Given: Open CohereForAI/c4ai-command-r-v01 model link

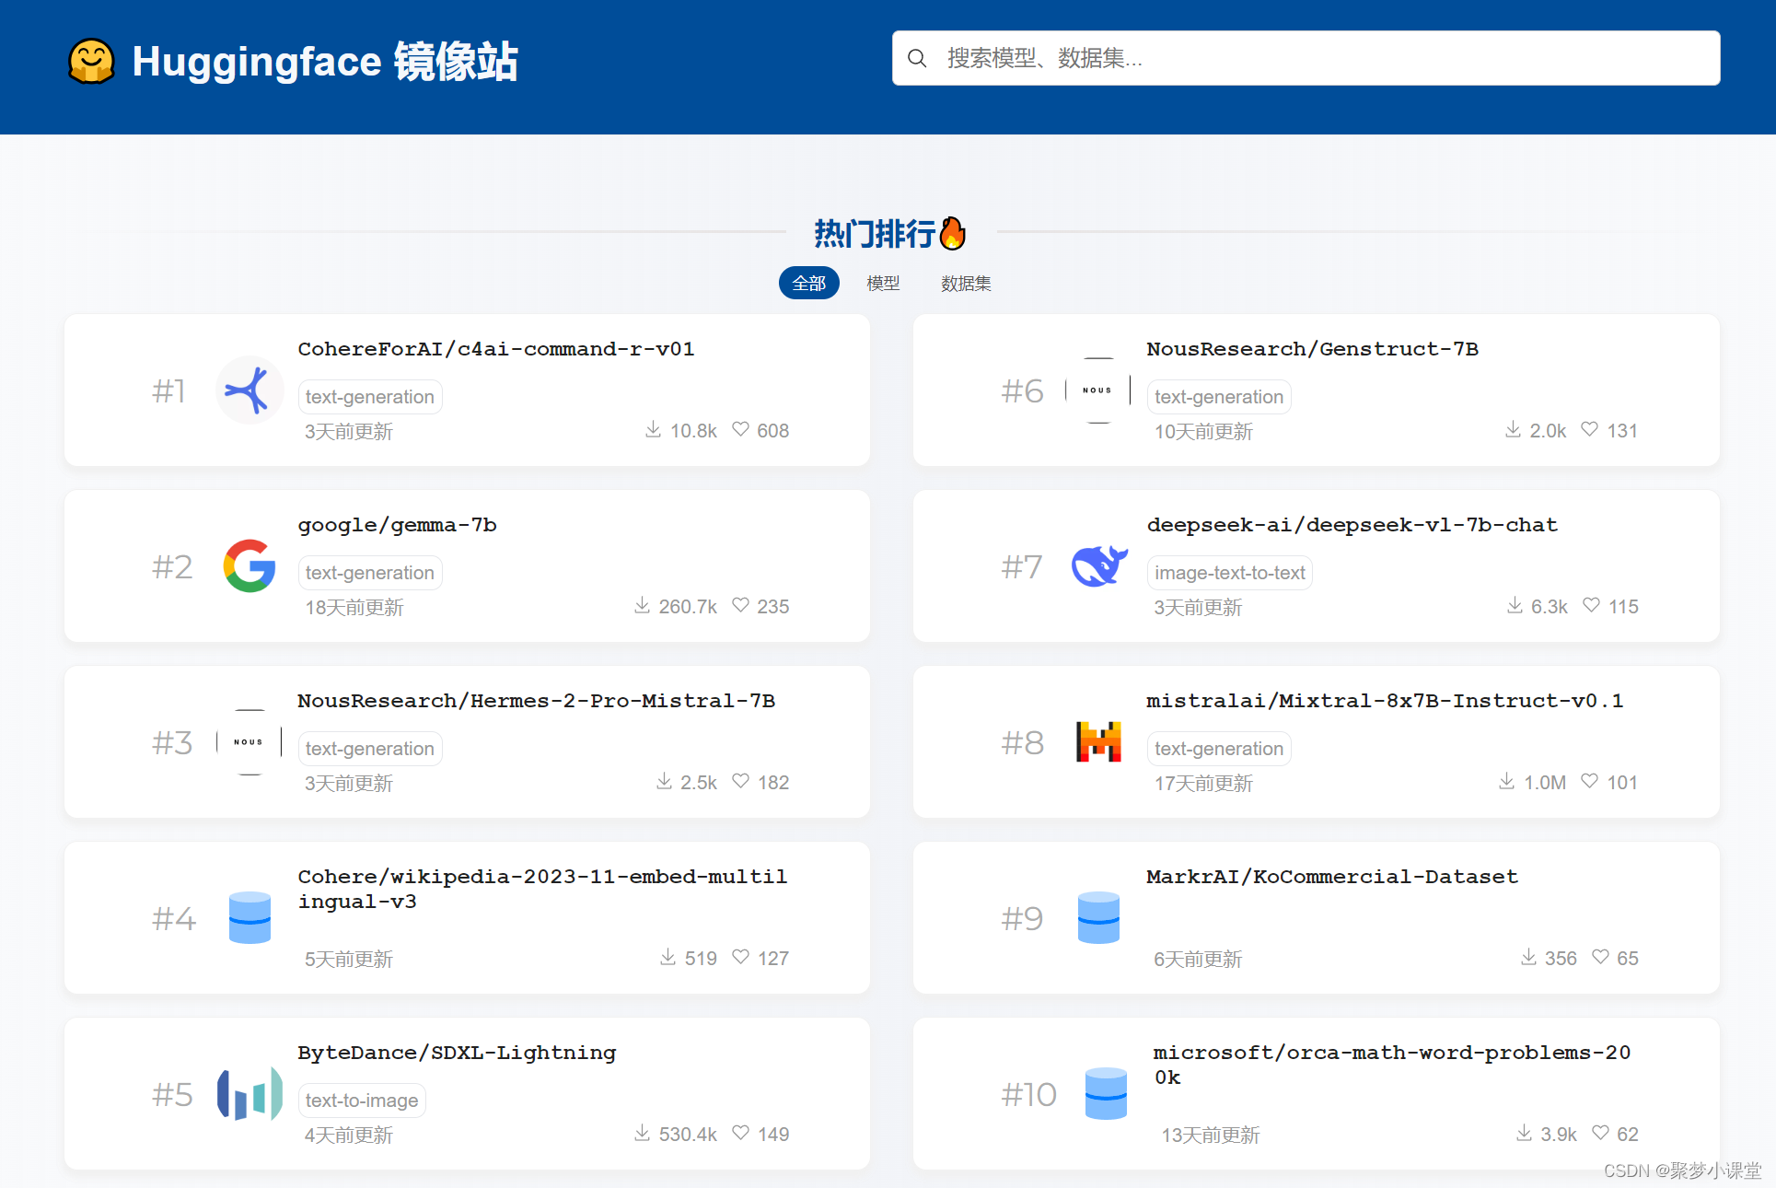Looking at the screenshot, I should (495, 349).
